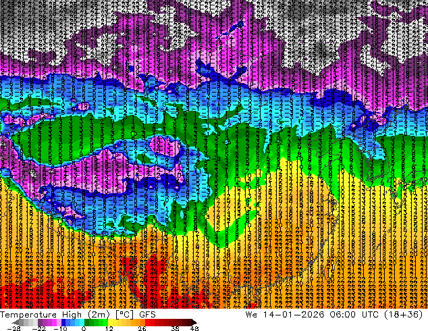Click the '12' legend value

[109, 328]
